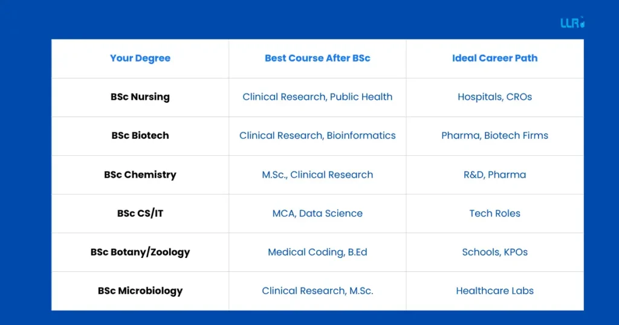Select the Your Degree column header
619x325 pixels.
140,59
